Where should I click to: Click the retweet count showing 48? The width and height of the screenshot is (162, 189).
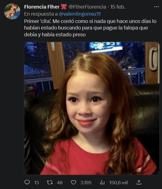(x=60, y=182)
